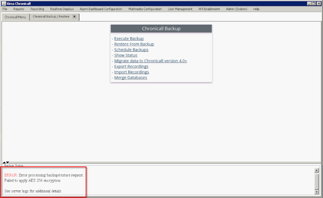Screen dimensions: 323x198
Task: Open the Realtime Displays menu
Action: point(62,9)
